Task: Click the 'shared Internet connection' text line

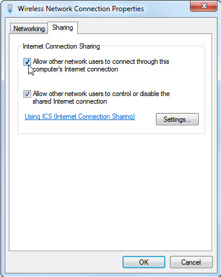Action: [x=70, y=101]
